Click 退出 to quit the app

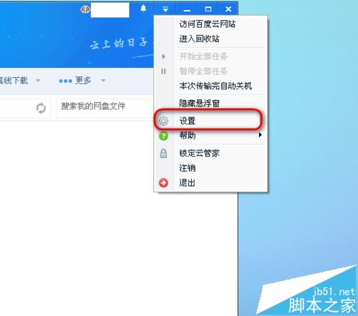click(x=188, y=183)
